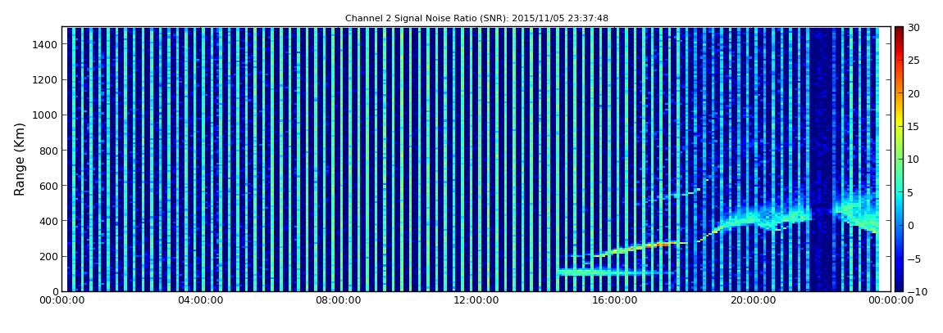The image size is (943, 333).
Task: Click the 800 range tick label
Action: pyautogui.click(x=49, y=151)
